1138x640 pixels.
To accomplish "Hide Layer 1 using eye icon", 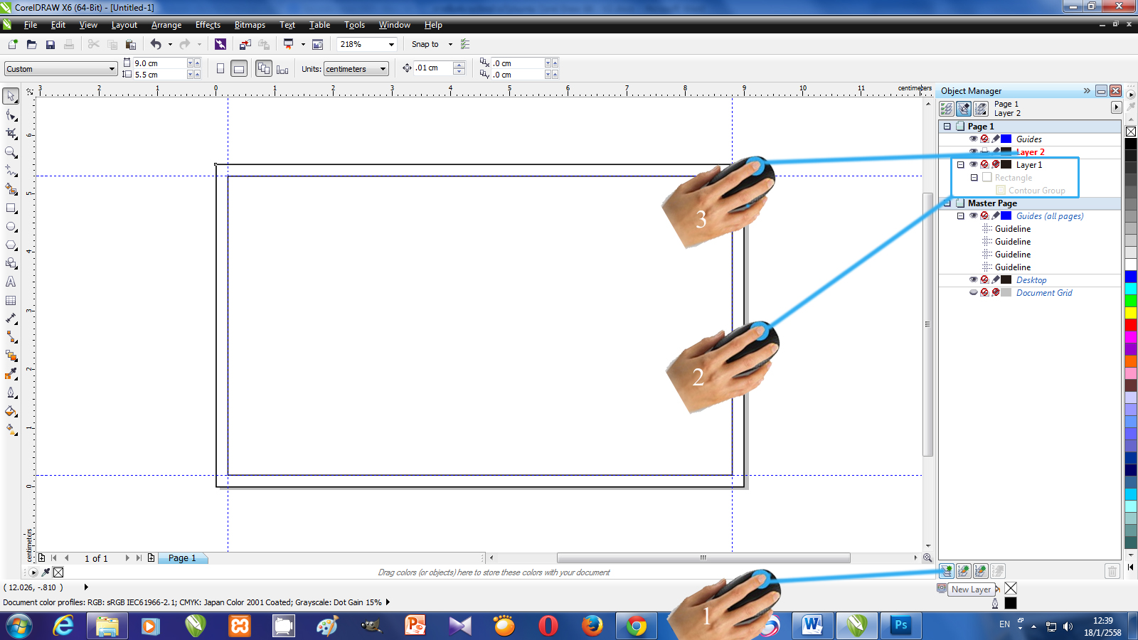I will pos(973,164).
